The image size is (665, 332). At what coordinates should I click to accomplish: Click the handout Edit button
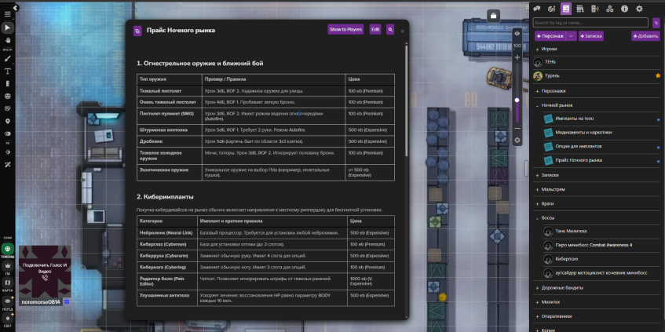coord(375,30)
